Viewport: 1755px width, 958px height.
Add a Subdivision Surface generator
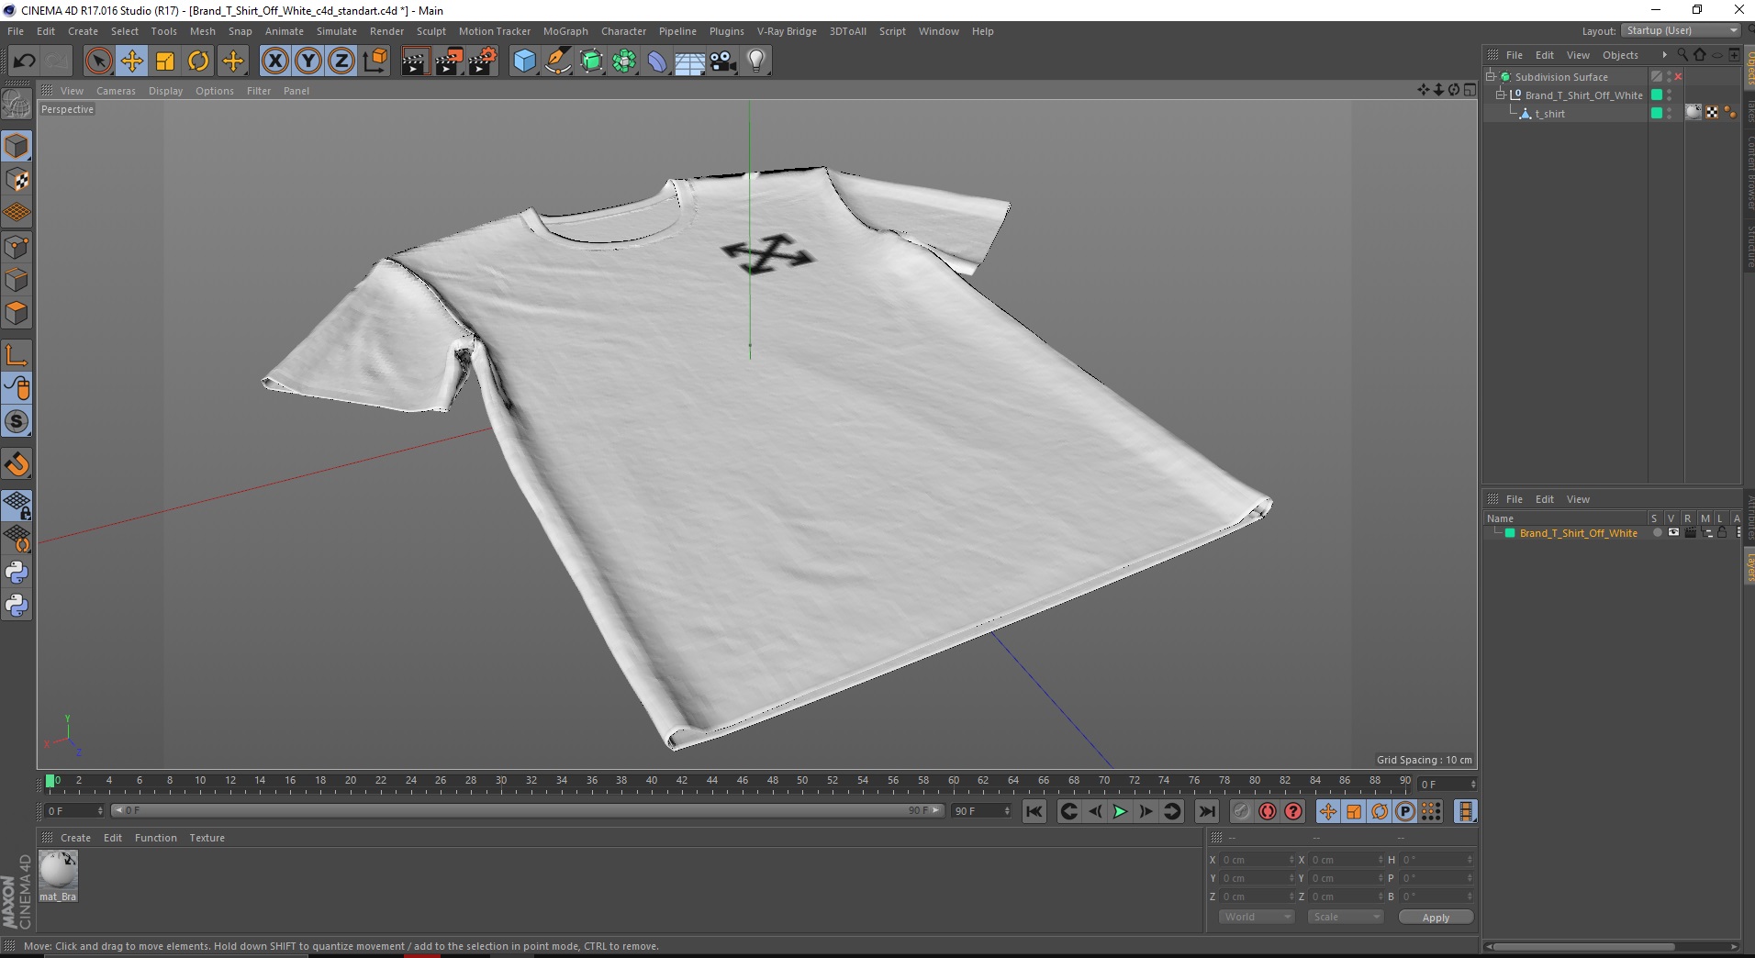click(x=591, y=61)
